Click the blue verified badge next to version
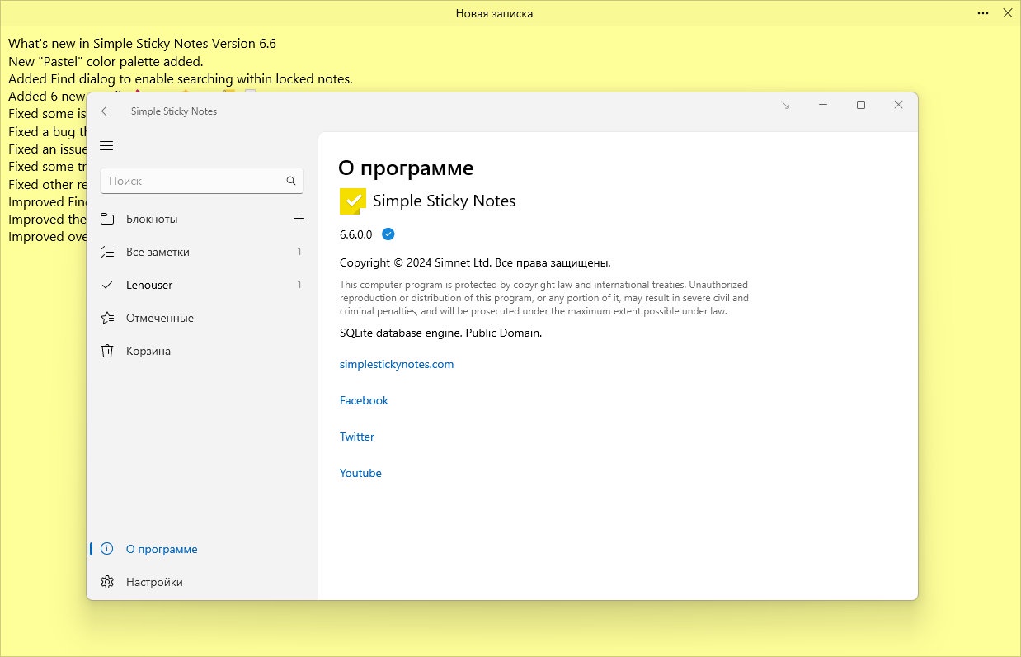Screen dimensions: 1021x657 coord(388,234)
